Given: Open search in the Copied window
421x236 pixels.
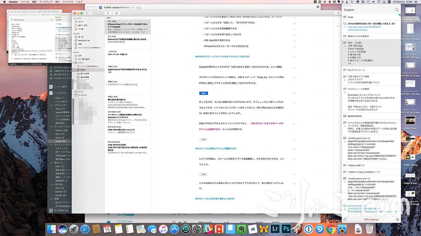Looking at the screenshot, I should click(x=396, y=10).
